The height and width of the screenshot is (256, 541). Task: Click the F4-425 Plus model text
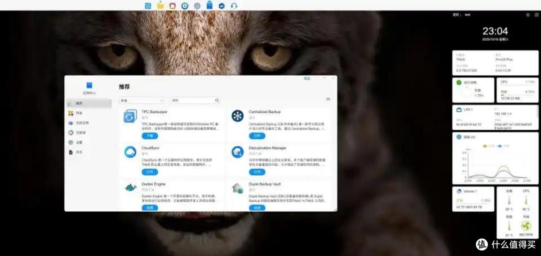504,59
